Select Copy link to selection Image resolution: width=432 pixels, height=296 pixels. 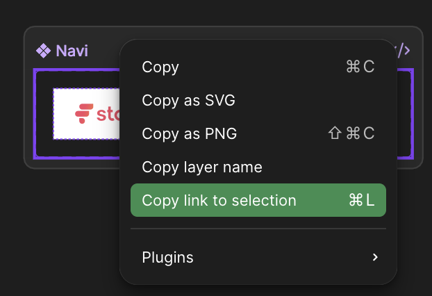219,201
